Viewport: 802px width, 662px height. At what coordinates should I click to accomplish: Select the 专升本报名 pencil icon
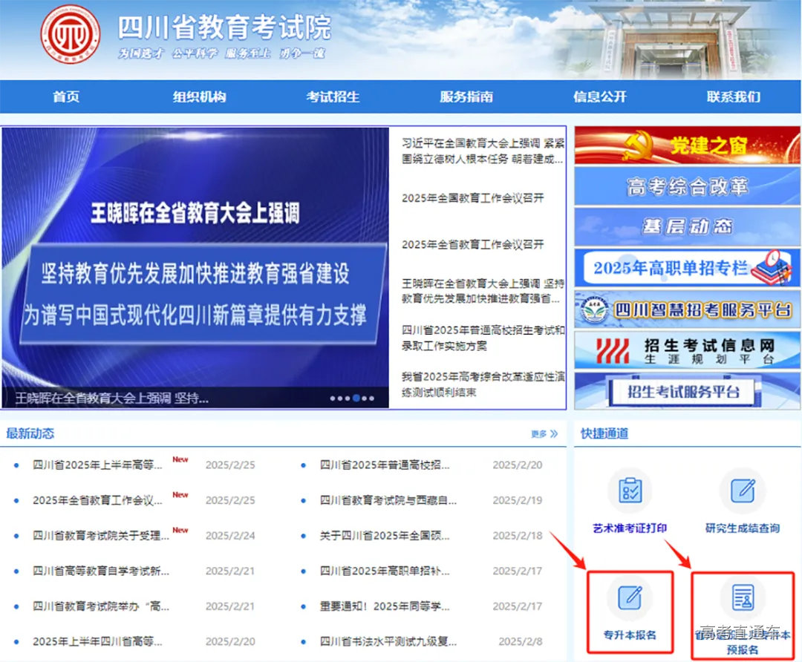[x=630, y=598]
